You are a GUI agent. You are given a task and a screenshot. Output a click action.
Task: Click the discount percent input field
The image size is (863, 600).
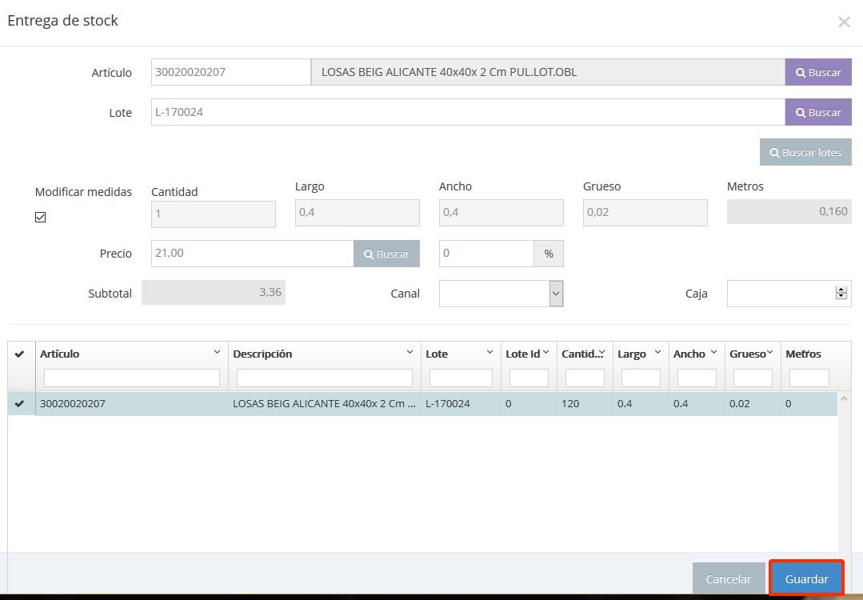(486, 254)
